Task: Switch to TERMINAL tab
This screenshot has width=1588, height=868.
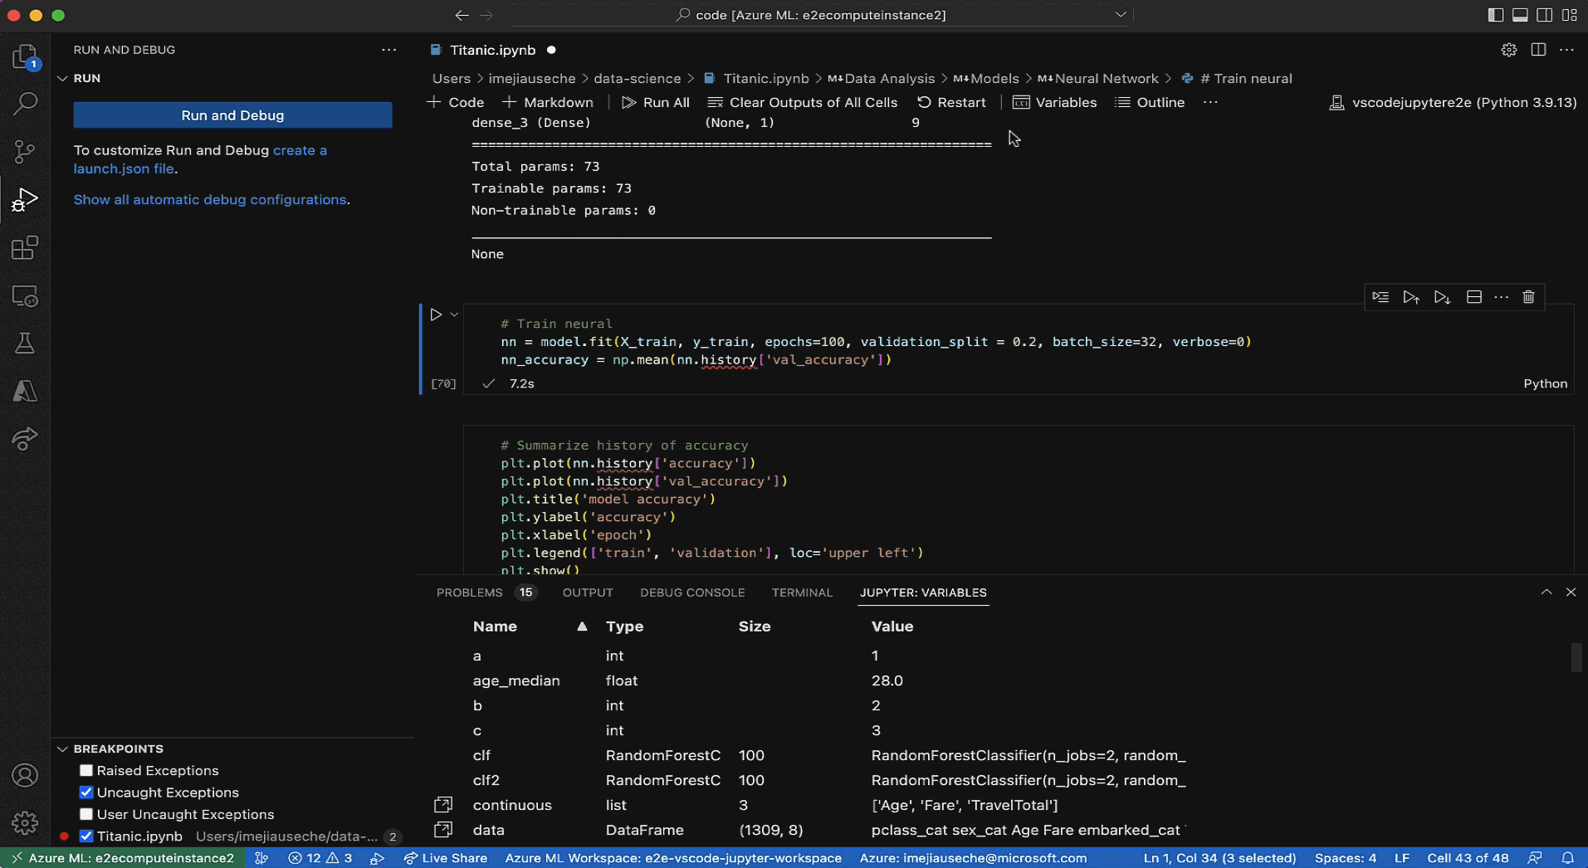Action: (x=802, y=592)
